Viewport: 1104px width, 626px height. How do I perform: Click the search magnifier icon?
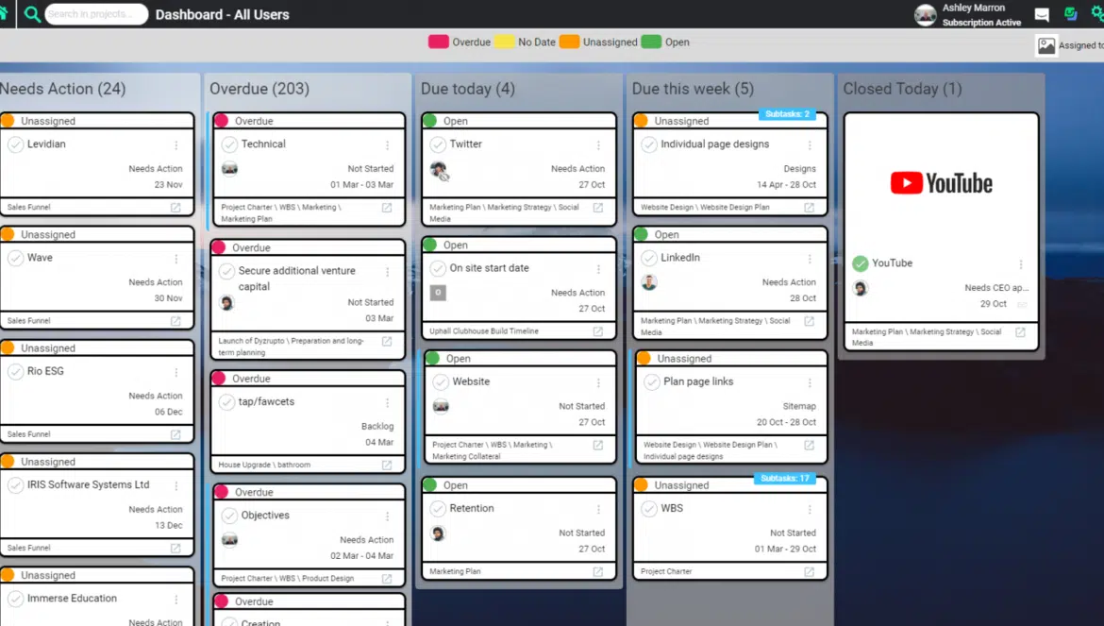point(33,14)
